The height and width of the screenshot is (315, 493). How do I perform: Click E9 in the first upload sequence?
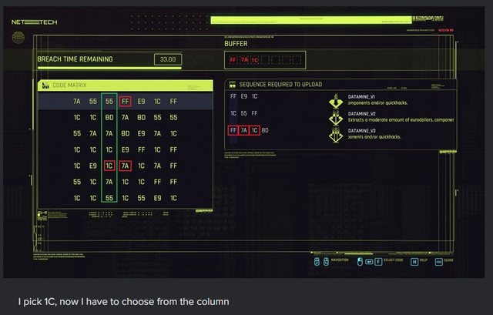coord(244,96)
